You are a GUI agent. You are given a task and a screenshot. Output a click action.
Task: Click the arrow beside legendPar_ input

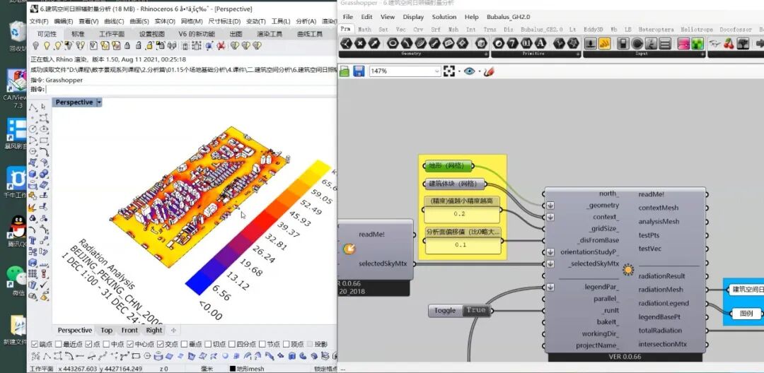[550, 287]
